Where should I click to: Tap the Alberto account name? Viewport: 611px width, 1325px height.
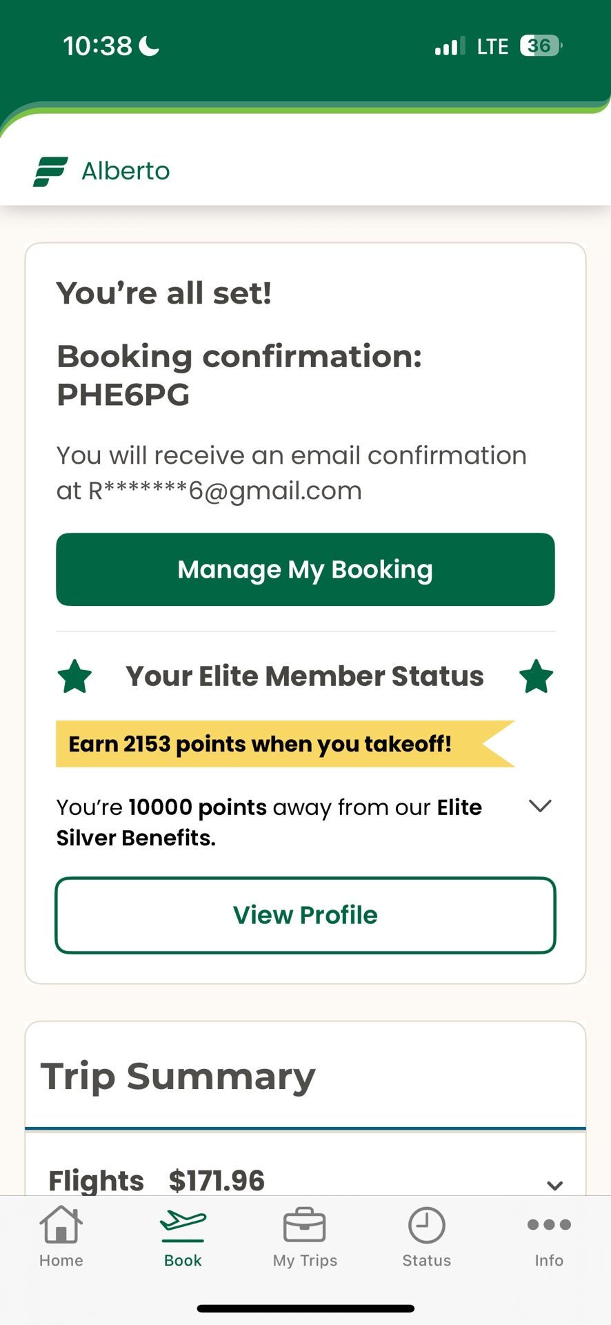126,171
